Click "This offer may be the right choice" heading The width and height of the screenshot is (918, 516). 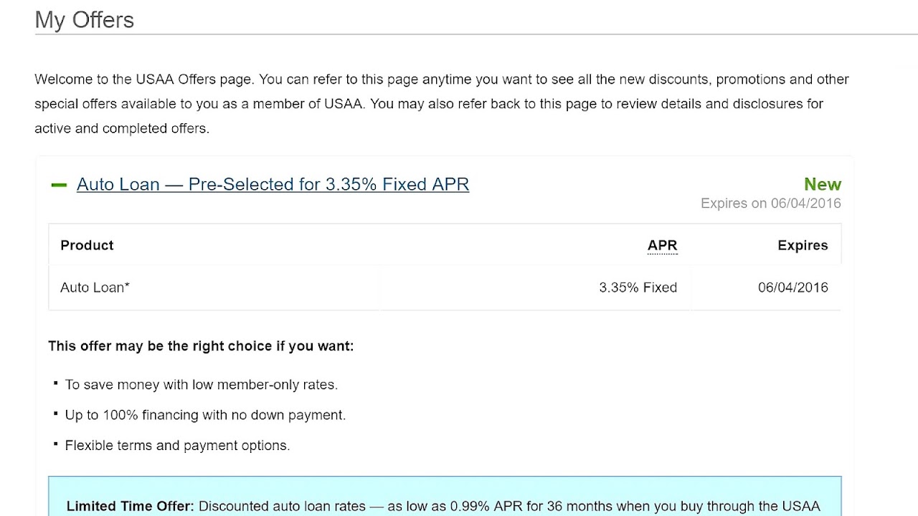(201, 346)
